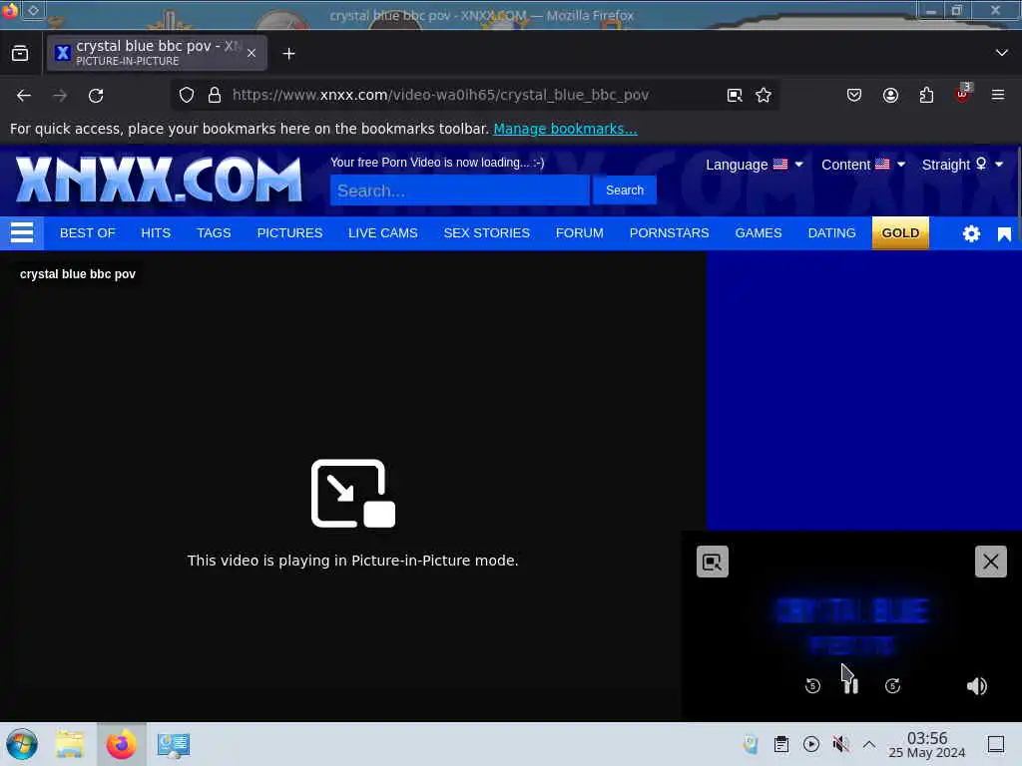1022x766 pixels.
Task: Open the TAGS menu item
Action: 214,233
